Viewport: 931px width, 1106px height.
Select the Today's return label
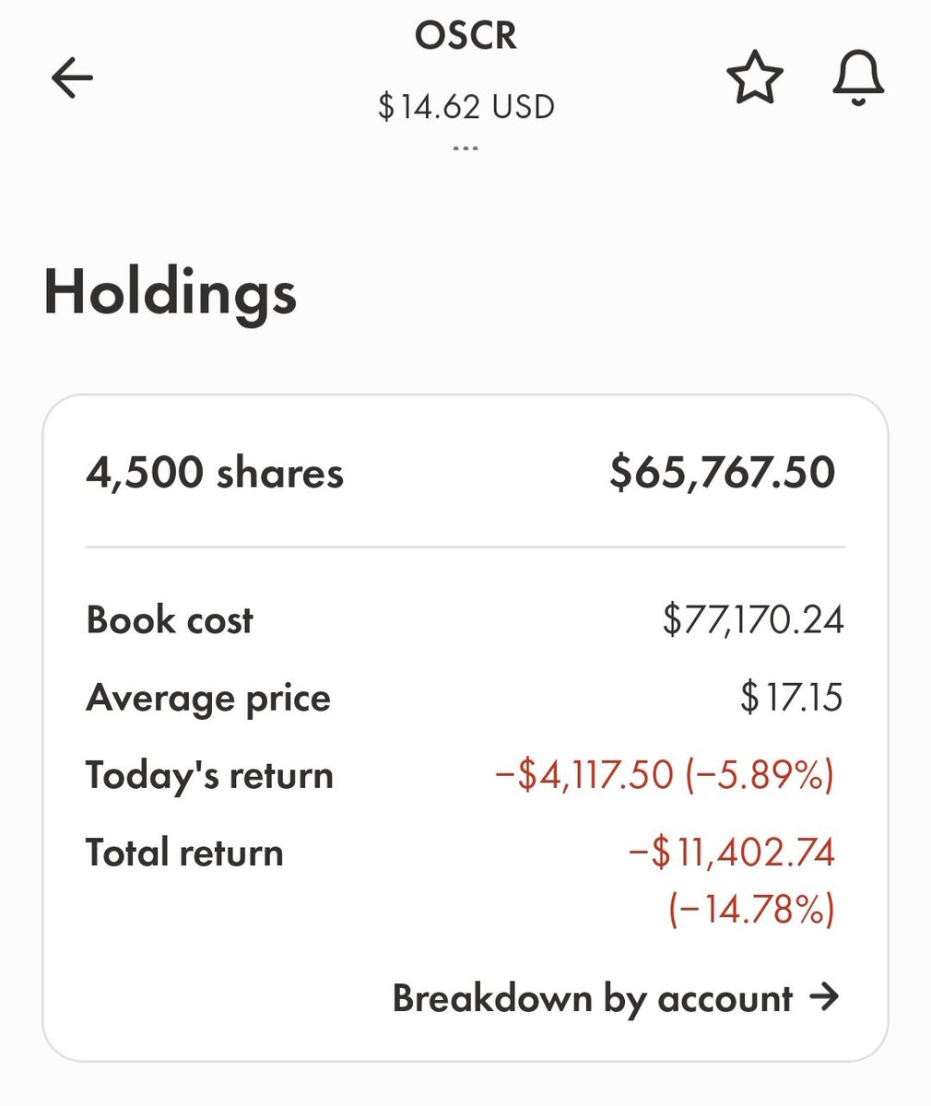(x=209, y=775)
